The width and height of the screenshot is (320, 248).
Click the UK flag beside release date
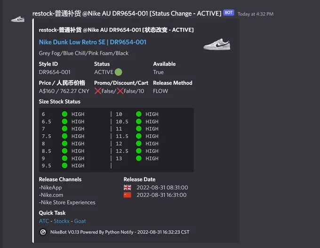[x=128, y=187]
